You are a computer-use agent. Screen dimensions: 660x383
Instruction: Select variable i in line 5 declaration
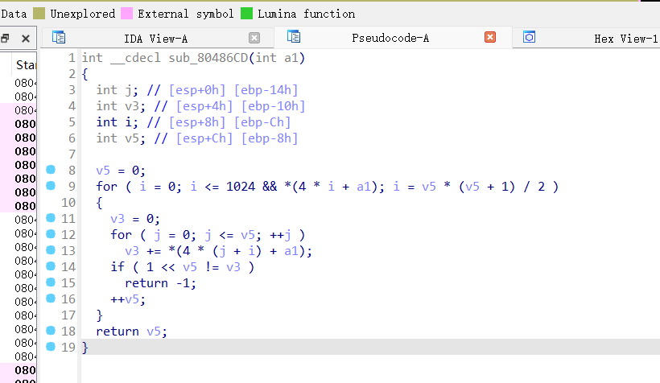pyautogui.click(x=129, y=122)
